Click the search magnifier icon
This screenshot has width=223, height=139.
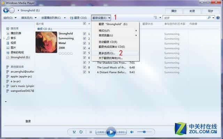coord(209,18)
